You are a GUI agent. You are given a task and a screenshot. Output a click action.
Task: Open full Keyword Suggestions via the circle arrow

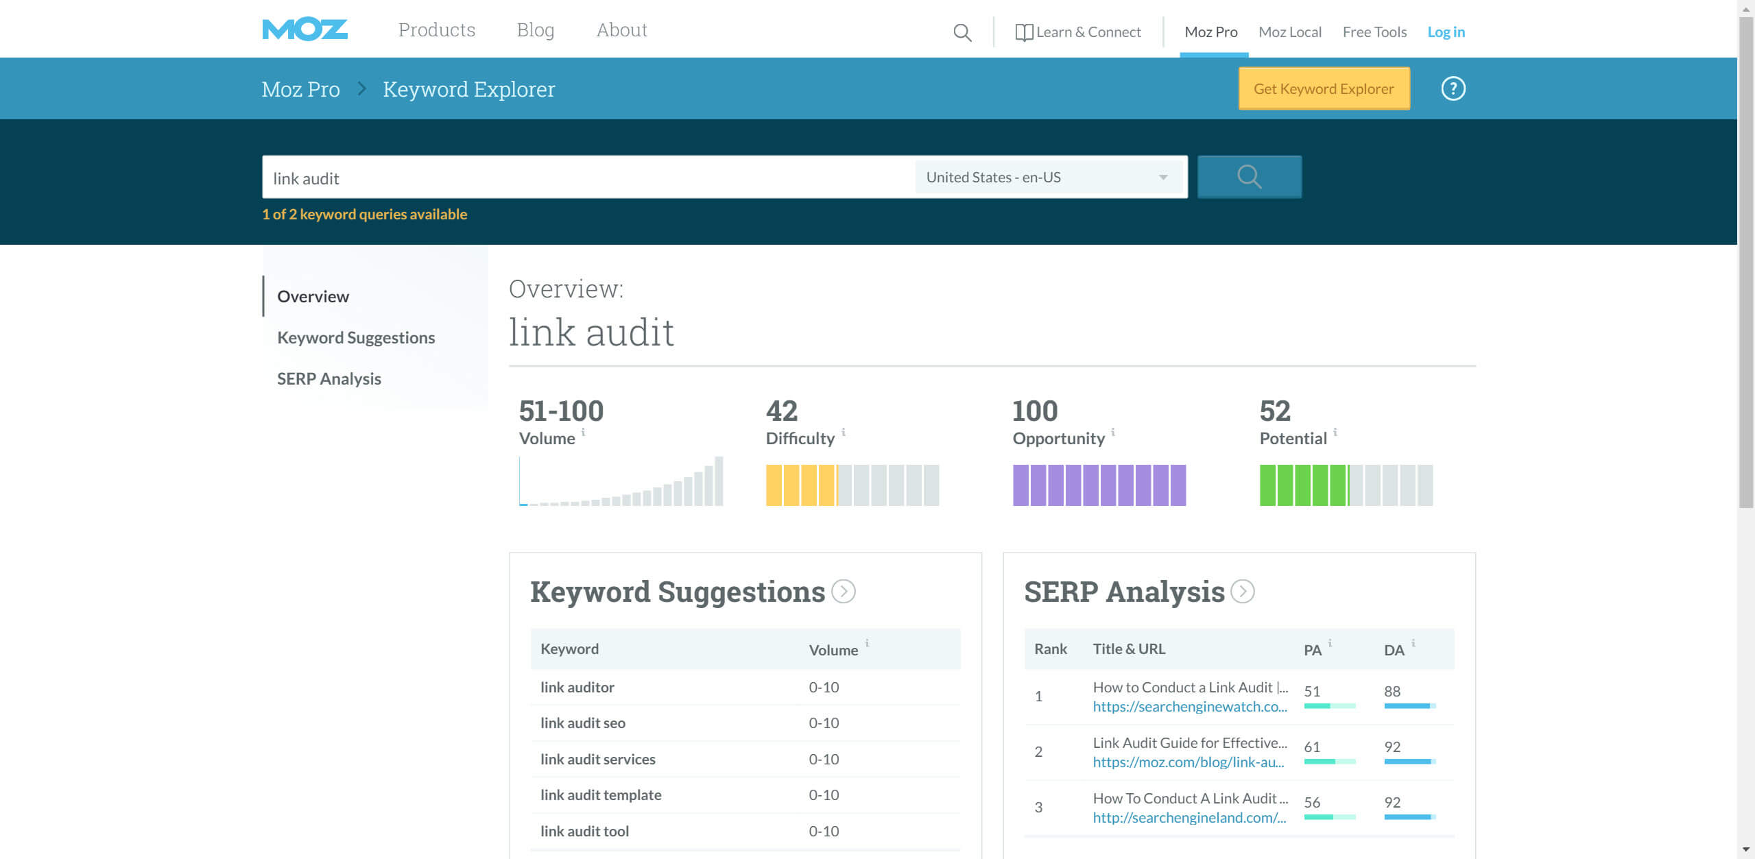pos(843,592)
